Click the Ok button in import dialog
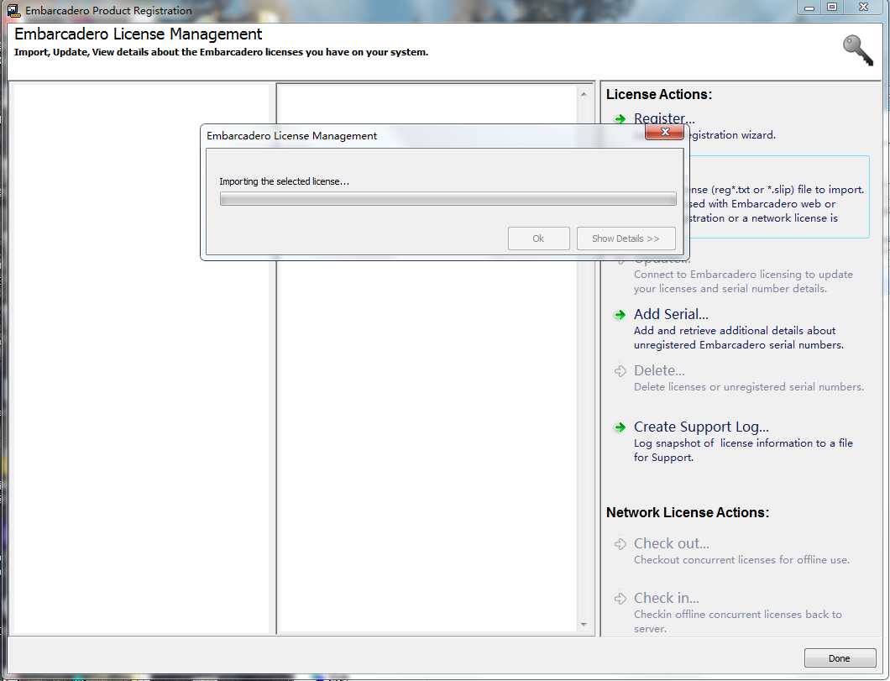 539,238
